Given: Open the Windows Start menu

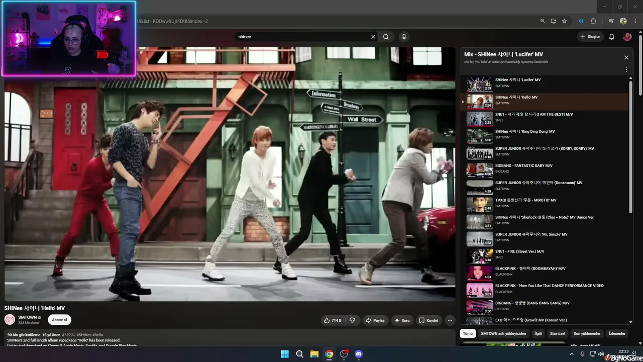Looking at the screenshot, I should tap(285, 354).
